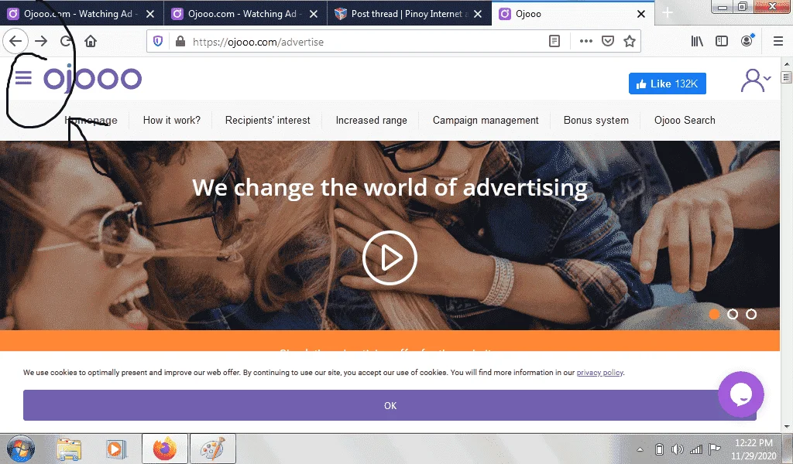Open network status in system tray
The width and height of the screenshot is (793, 464).
[x=696, y=449]
